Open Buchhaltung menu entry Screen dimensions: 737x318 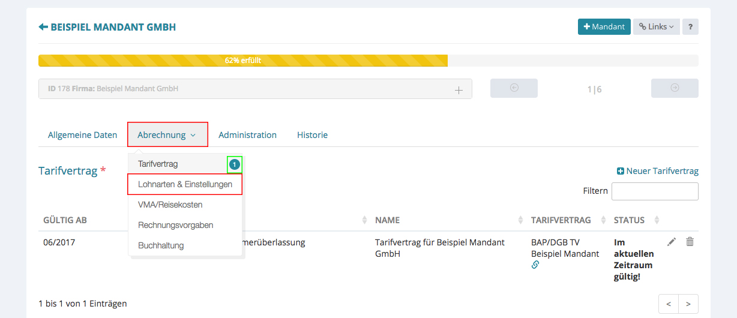(x=161, y=245)
